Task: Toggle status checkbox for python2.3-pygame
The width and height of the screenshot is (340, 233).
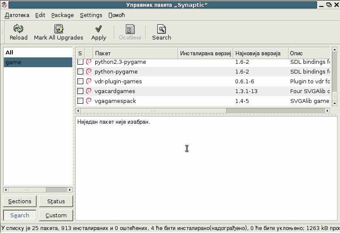Action: coord(80,62)
